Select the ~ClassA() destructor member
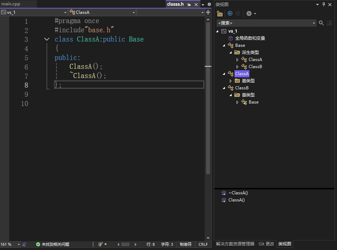This screenshot has width=337, height=250. [238, 193]
